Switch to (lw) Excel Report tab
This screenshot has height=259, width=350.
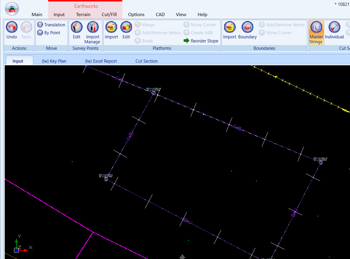click(101, 61)
